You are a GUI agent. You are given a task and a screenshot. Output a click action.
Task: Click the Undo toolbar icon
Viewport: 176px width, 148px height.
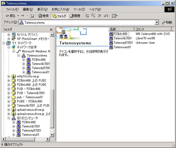(x=106, y=16)
